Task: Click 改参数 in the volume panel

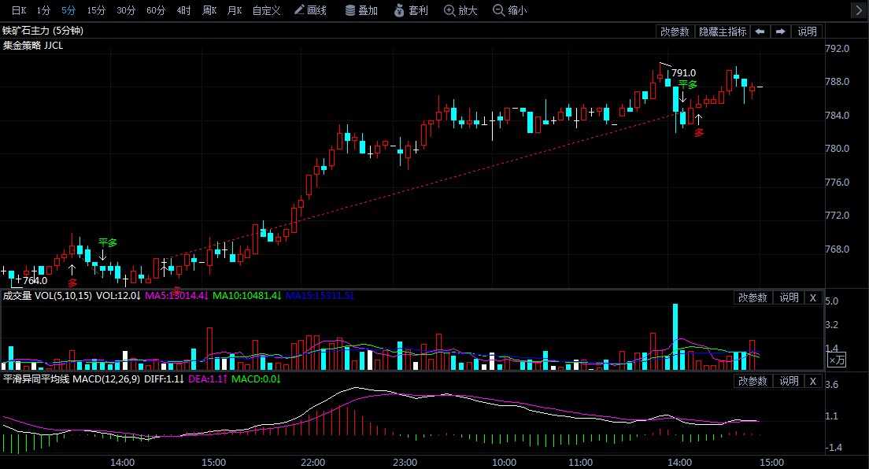Action: pos(752,297)
